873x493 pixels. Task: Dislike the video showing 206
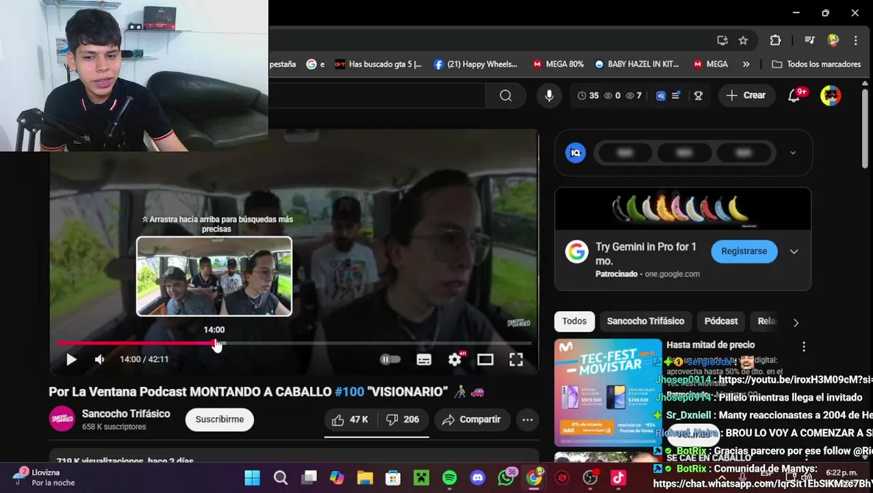(x=403, y=420)
